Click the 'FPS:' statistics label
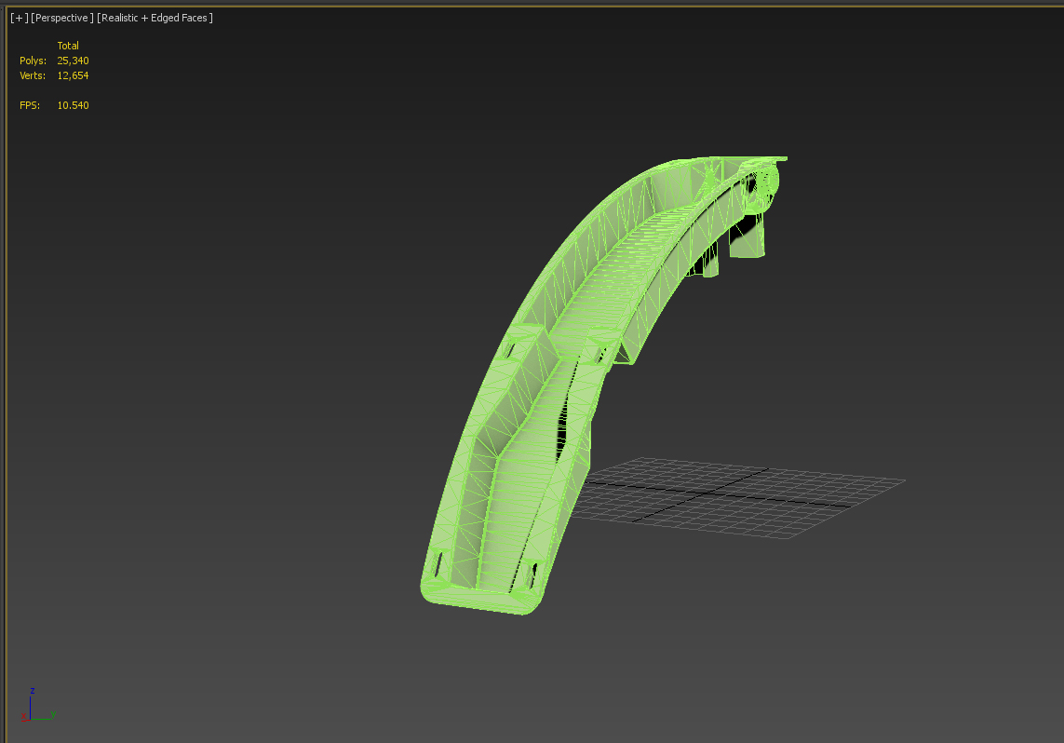Image resolution: width=1064 pixels, height=743 pixels. (30, 106)
